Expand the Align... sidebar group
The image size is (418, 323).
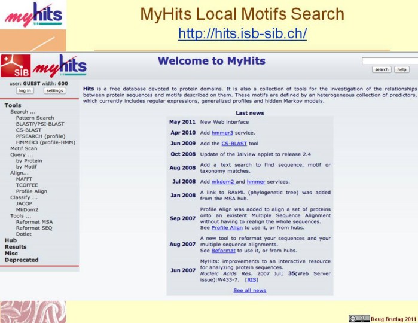click(x=20, y=172)
